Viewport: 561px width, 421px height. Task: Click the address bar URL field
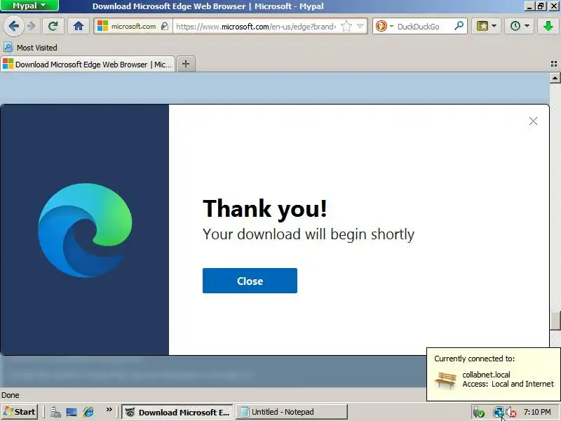tap(256, 26)
